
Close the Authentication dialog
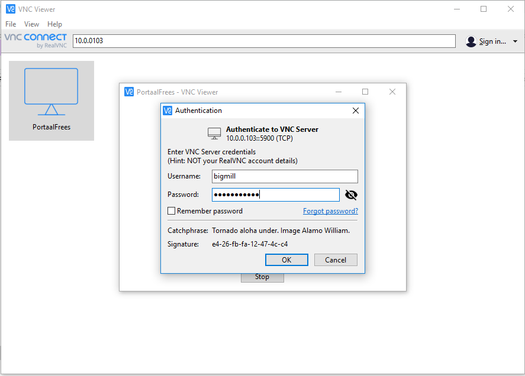pyautogui.click(x=356, y=111)
